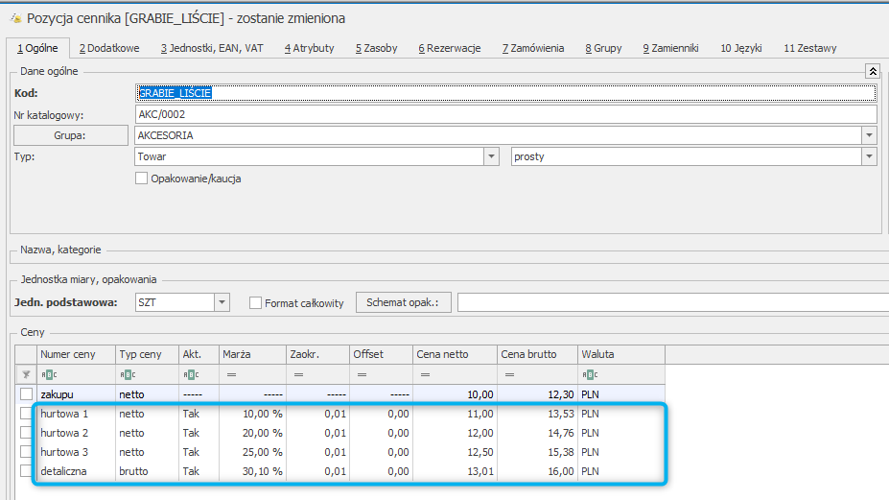Tick the detaliczna row checkbox
This screenshot has width=889, height=500.
coord(26,471)
